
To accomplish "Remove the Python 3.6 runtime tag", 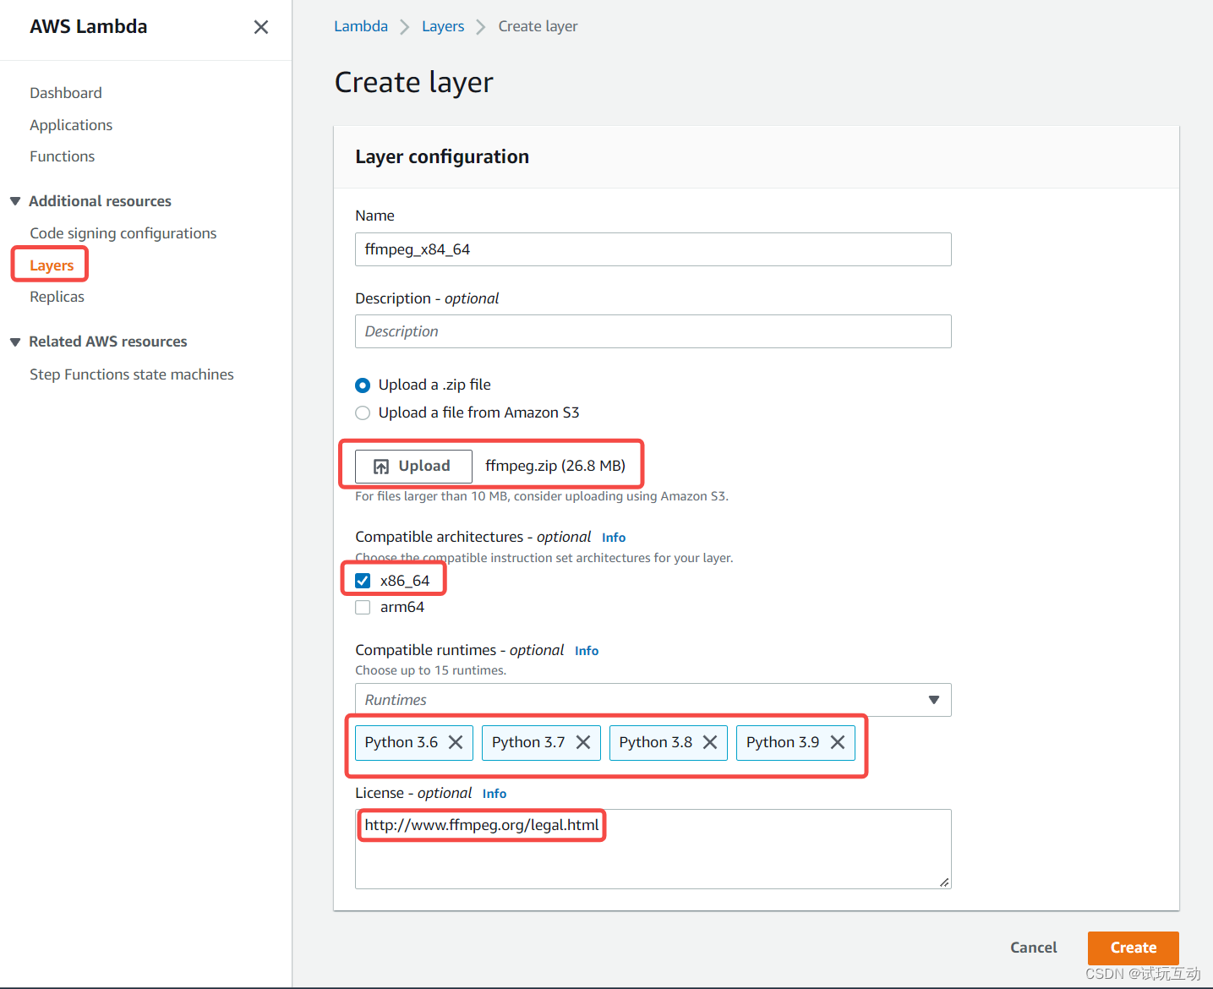I will click(456, 742).
